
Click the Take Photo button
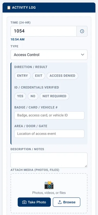(x=34, y=202)
